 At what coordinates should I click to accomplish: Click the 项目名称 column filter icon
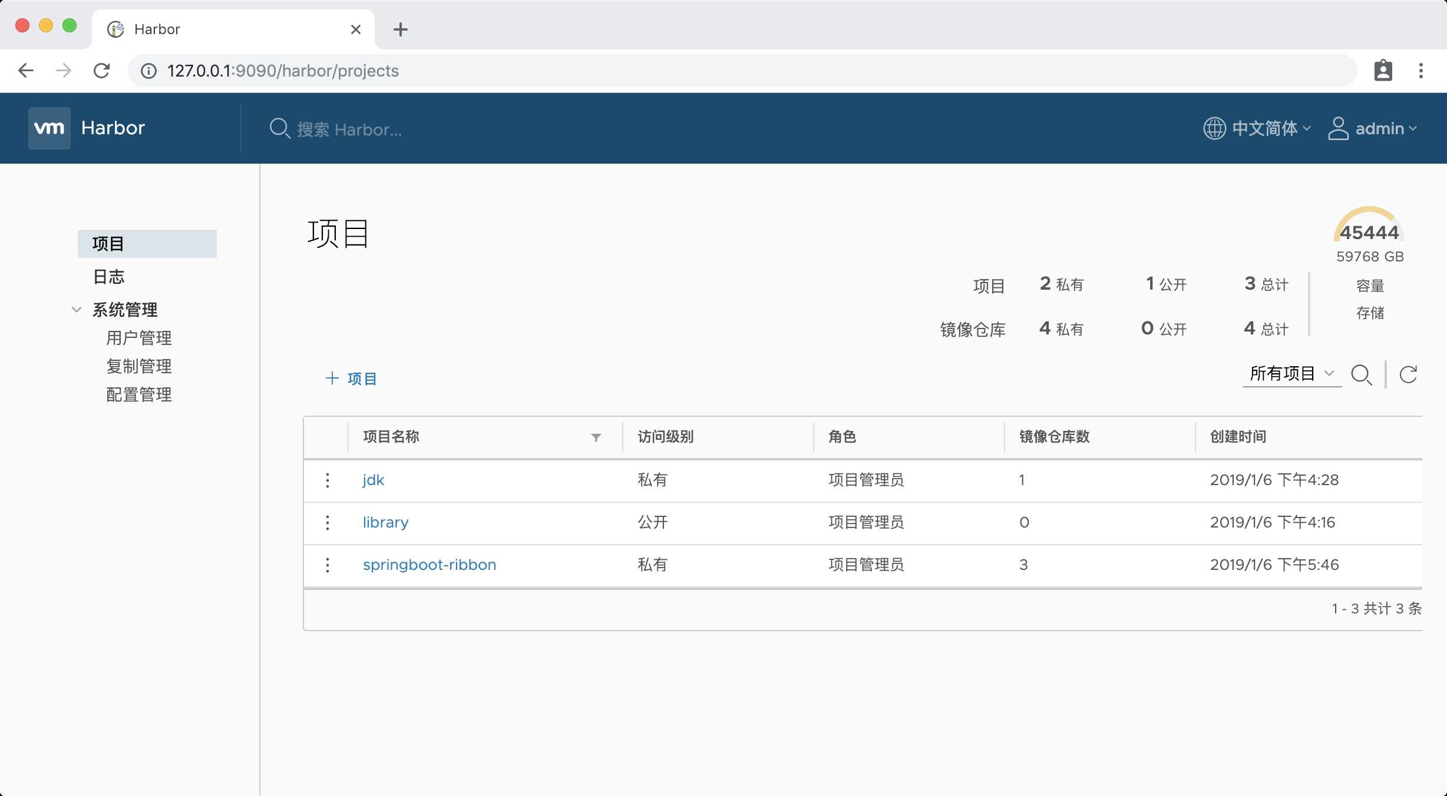[x=596, y=437]
